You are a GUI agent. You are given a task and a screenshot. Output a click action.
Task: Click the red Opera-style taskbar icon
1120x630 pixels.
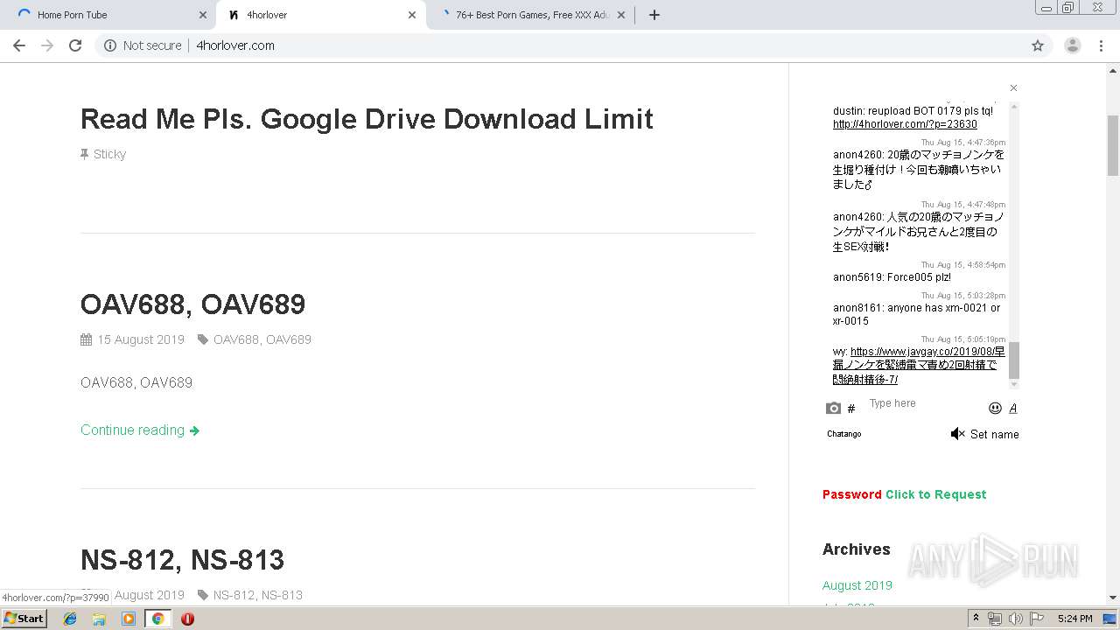pos(187,619)
